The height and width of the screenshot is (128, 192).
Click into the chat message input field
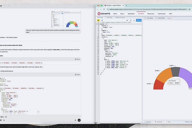click(x=40, y=117)
